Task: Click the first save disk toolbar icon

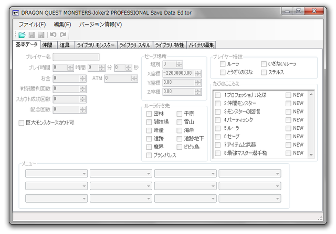Action: point(31,35)
